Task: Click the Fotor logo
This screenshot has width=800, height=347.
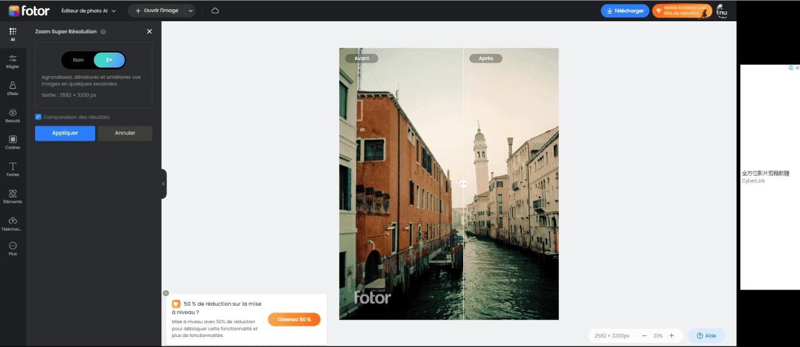Action: pos(29,11)
